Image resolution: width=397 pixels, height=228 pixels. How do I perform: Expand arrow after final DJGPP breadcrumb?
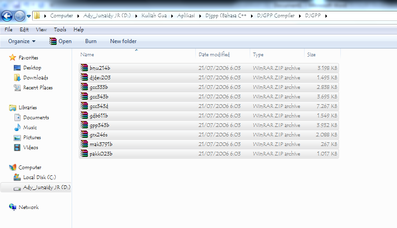click(x=326, y=16)
